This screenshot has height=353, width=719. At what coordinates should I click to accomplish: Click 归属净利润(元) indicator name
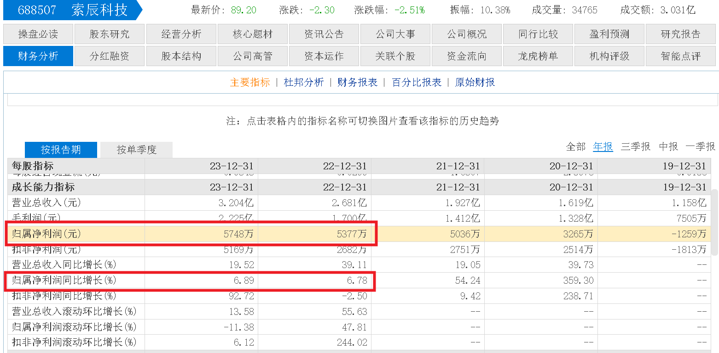pos(46,234)
